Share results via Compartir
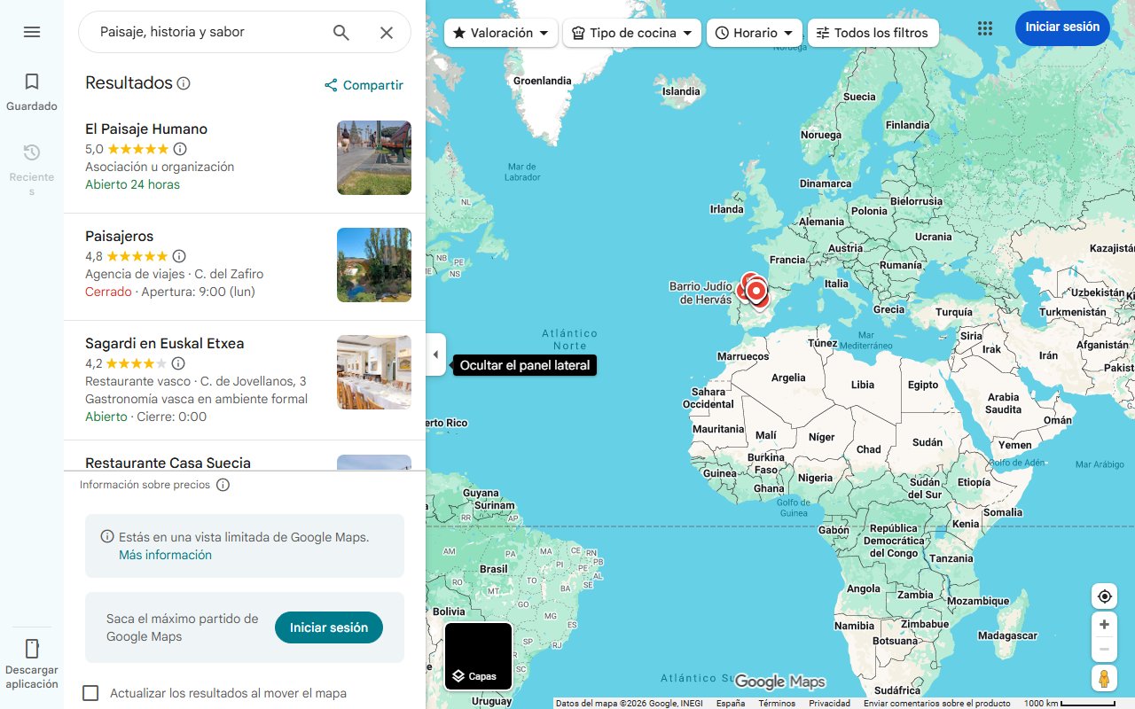This screenshot has height=709, width=1135. (363, 84)
